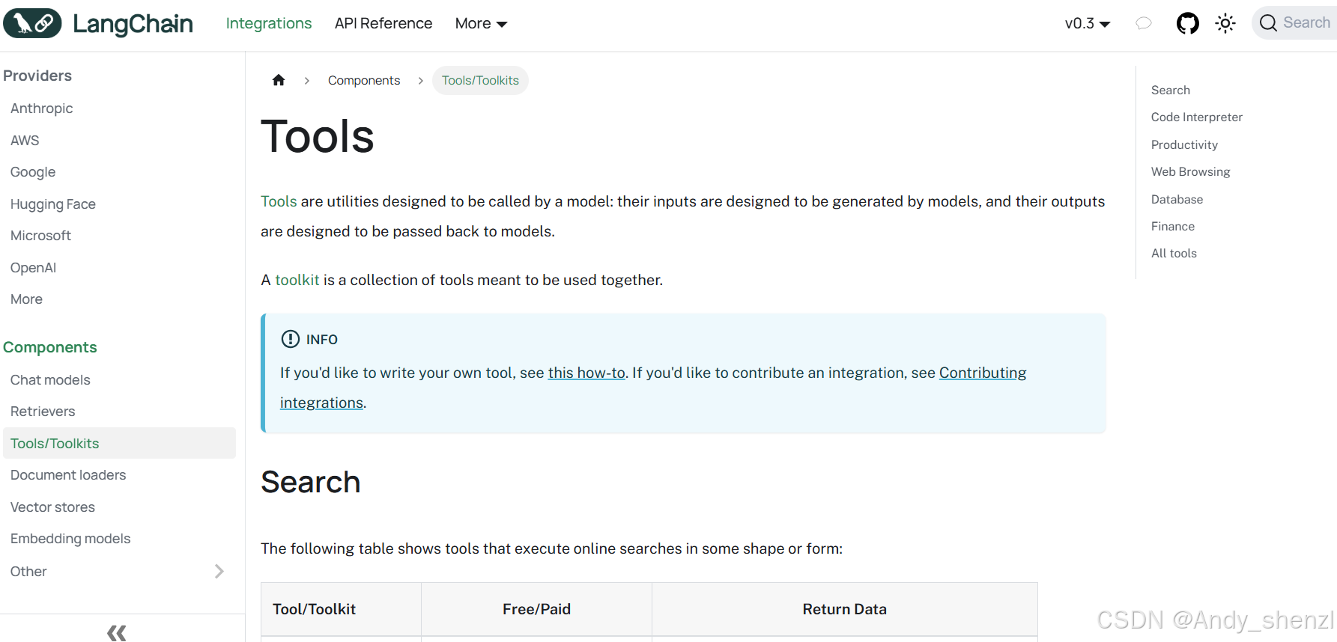Open Chat models in the sidebar
The image size is (1337, 642).
click(x=50, y=379)
